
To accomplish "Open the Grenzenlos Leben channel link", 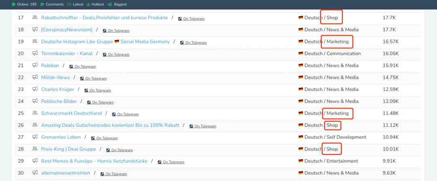I will (61, 137).
